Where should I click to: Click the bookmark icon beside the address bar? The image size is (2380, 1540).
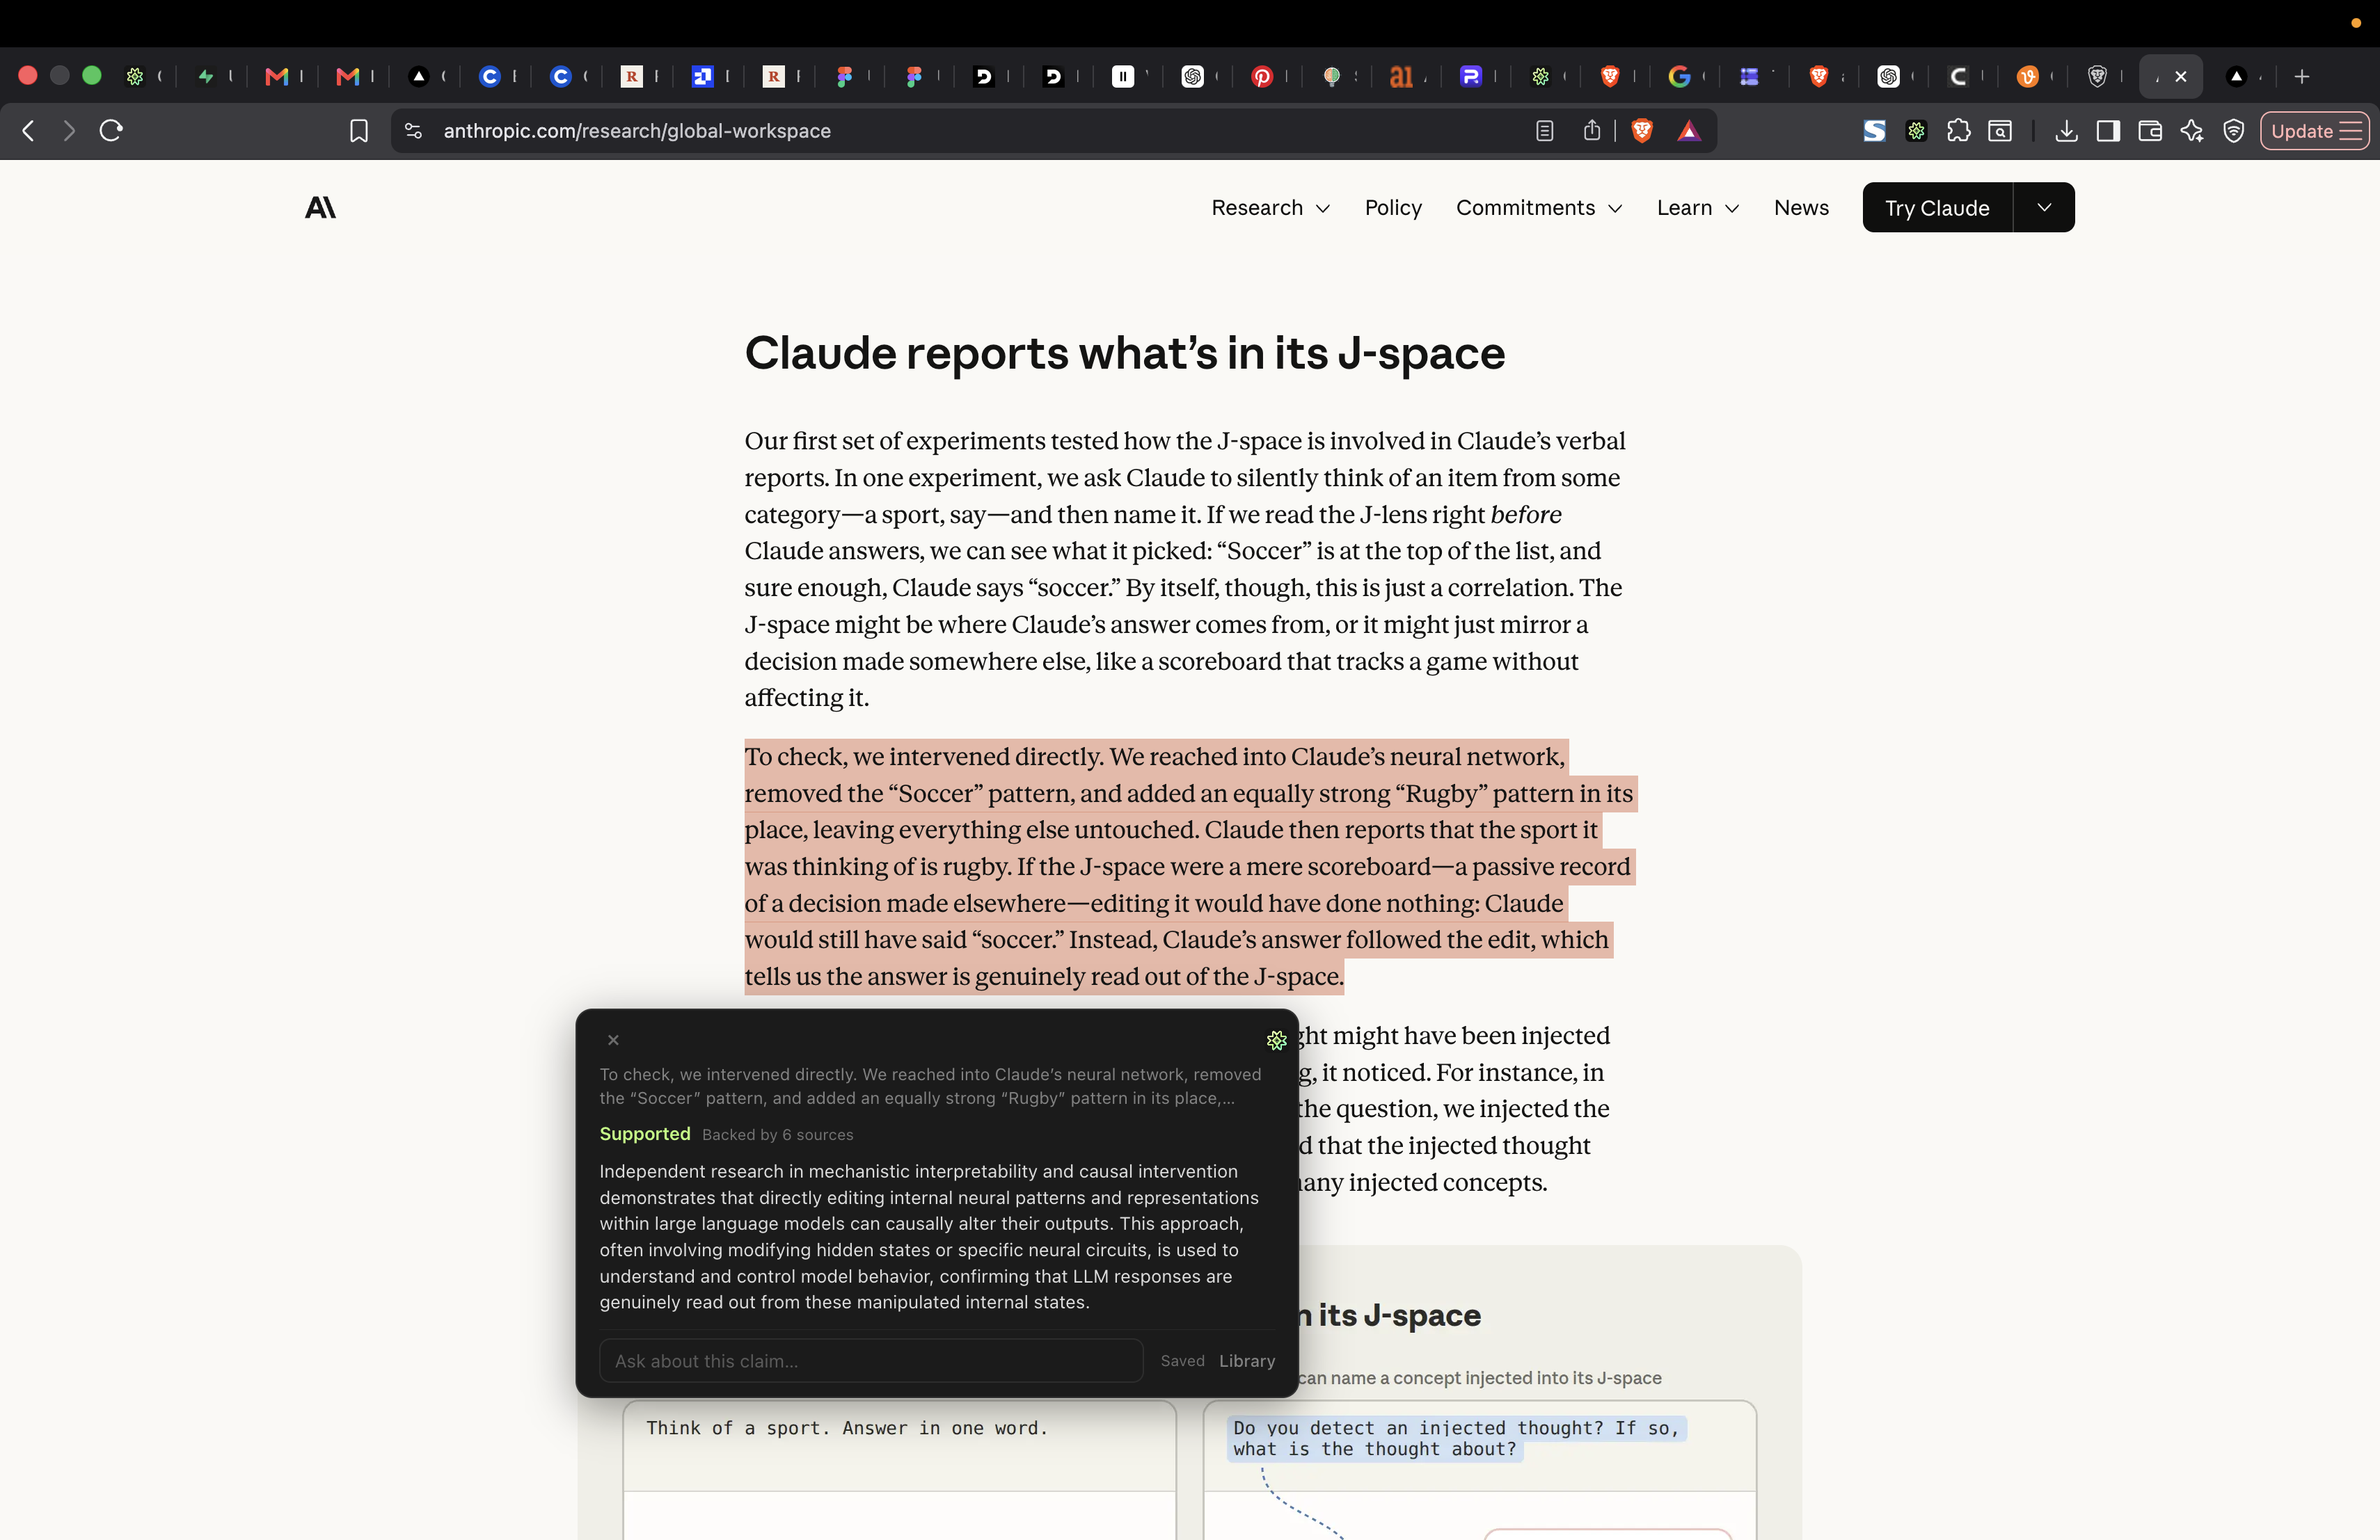click(x=359, y=131)
